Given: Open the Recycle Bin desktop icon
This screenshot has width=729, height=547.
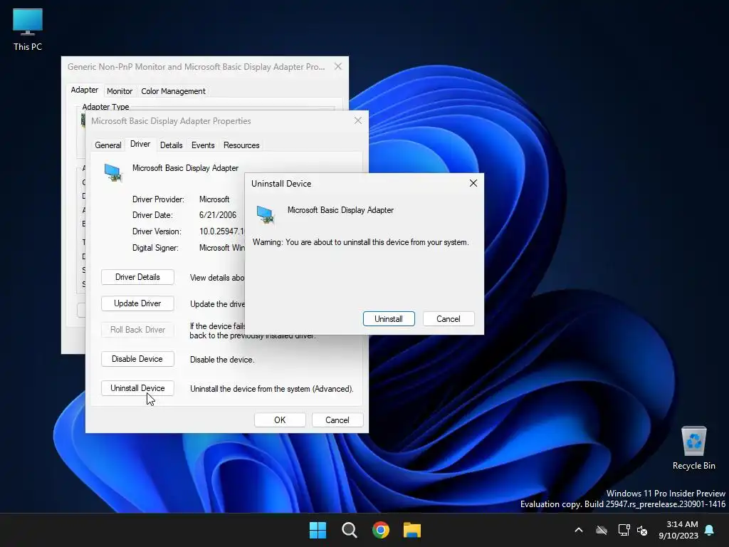Looking at the screenshot, I should pyautogui.click(x=693, y=448).
